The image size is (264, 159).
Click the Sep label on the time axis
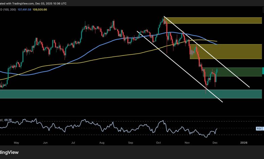coord(130,143)
